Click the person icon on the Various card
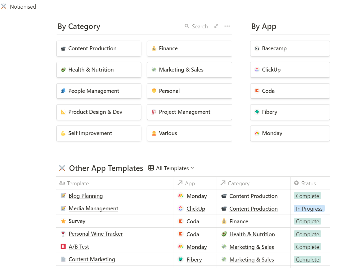 tap(154, 133)
